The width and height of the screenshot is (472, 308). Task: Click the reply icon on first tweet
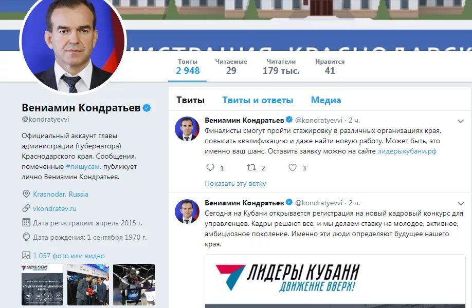(210, 167)
